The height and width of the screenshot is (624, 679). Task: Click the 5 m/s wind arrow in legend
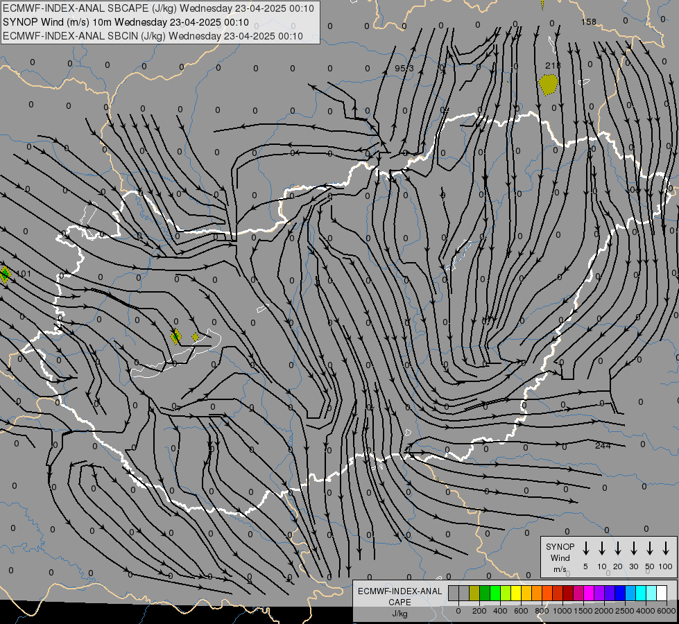click(x=585, y=548)
